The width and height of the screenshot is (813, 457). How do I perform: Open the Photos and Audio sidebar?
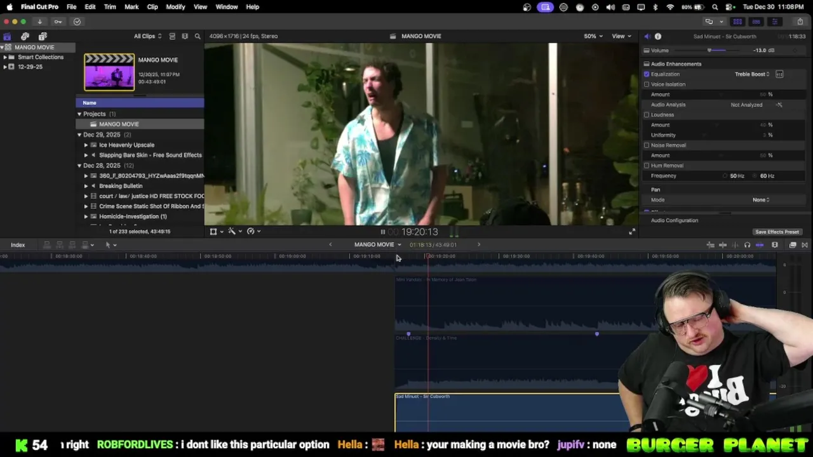(x=25, y=36)
